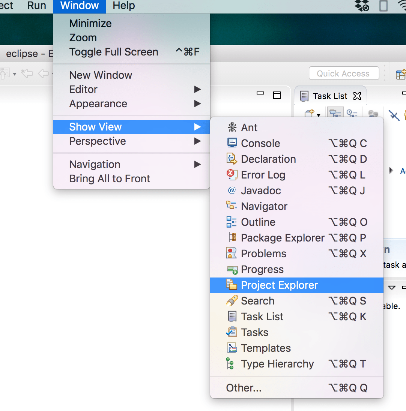Open the Run menu
Screen dimensions: 406x411
point(36,6)
